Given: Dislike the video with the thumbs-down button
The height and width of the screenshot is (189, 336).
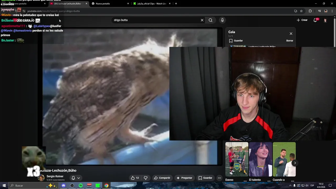Looking at the screenshot, I should pyautogui.click(x=146, y=178).
